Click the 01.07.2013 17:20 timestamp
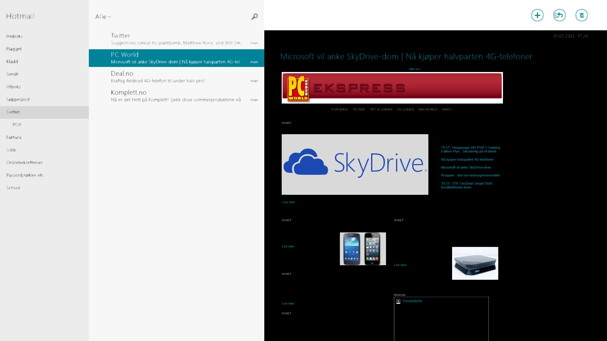This screenshot has height=341, width=607. pos(571,36)
